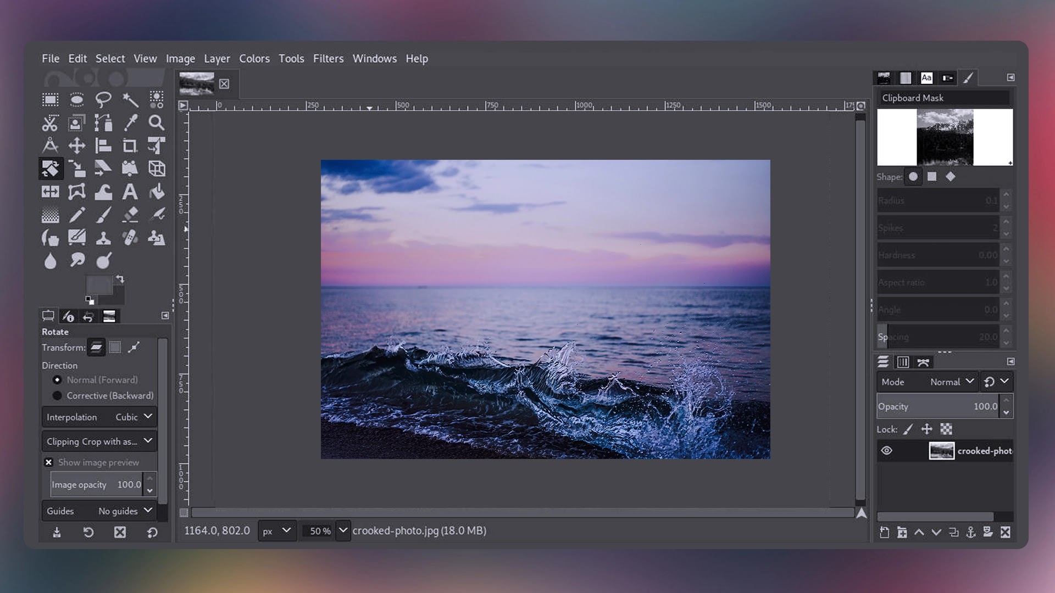Adjust the Image opacity slider
1055x593 pixels.
click(x=97, y=485)
